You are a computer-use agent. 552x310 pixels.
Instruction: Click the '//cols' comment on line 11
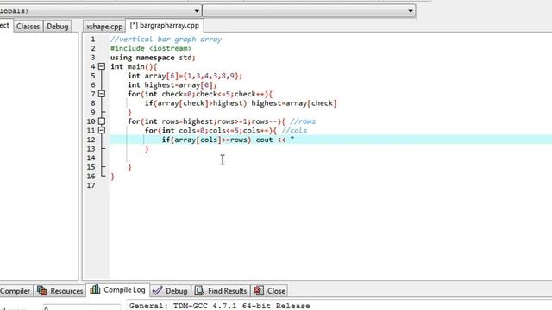point(294,131)
